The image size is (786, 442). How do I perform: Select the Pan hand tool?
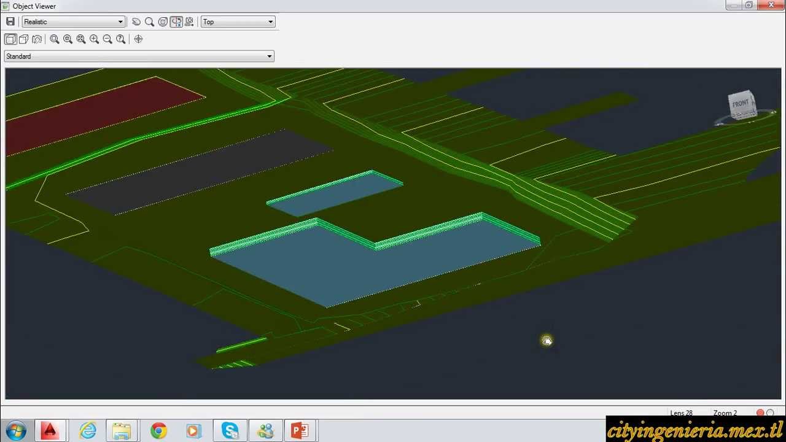136,21
